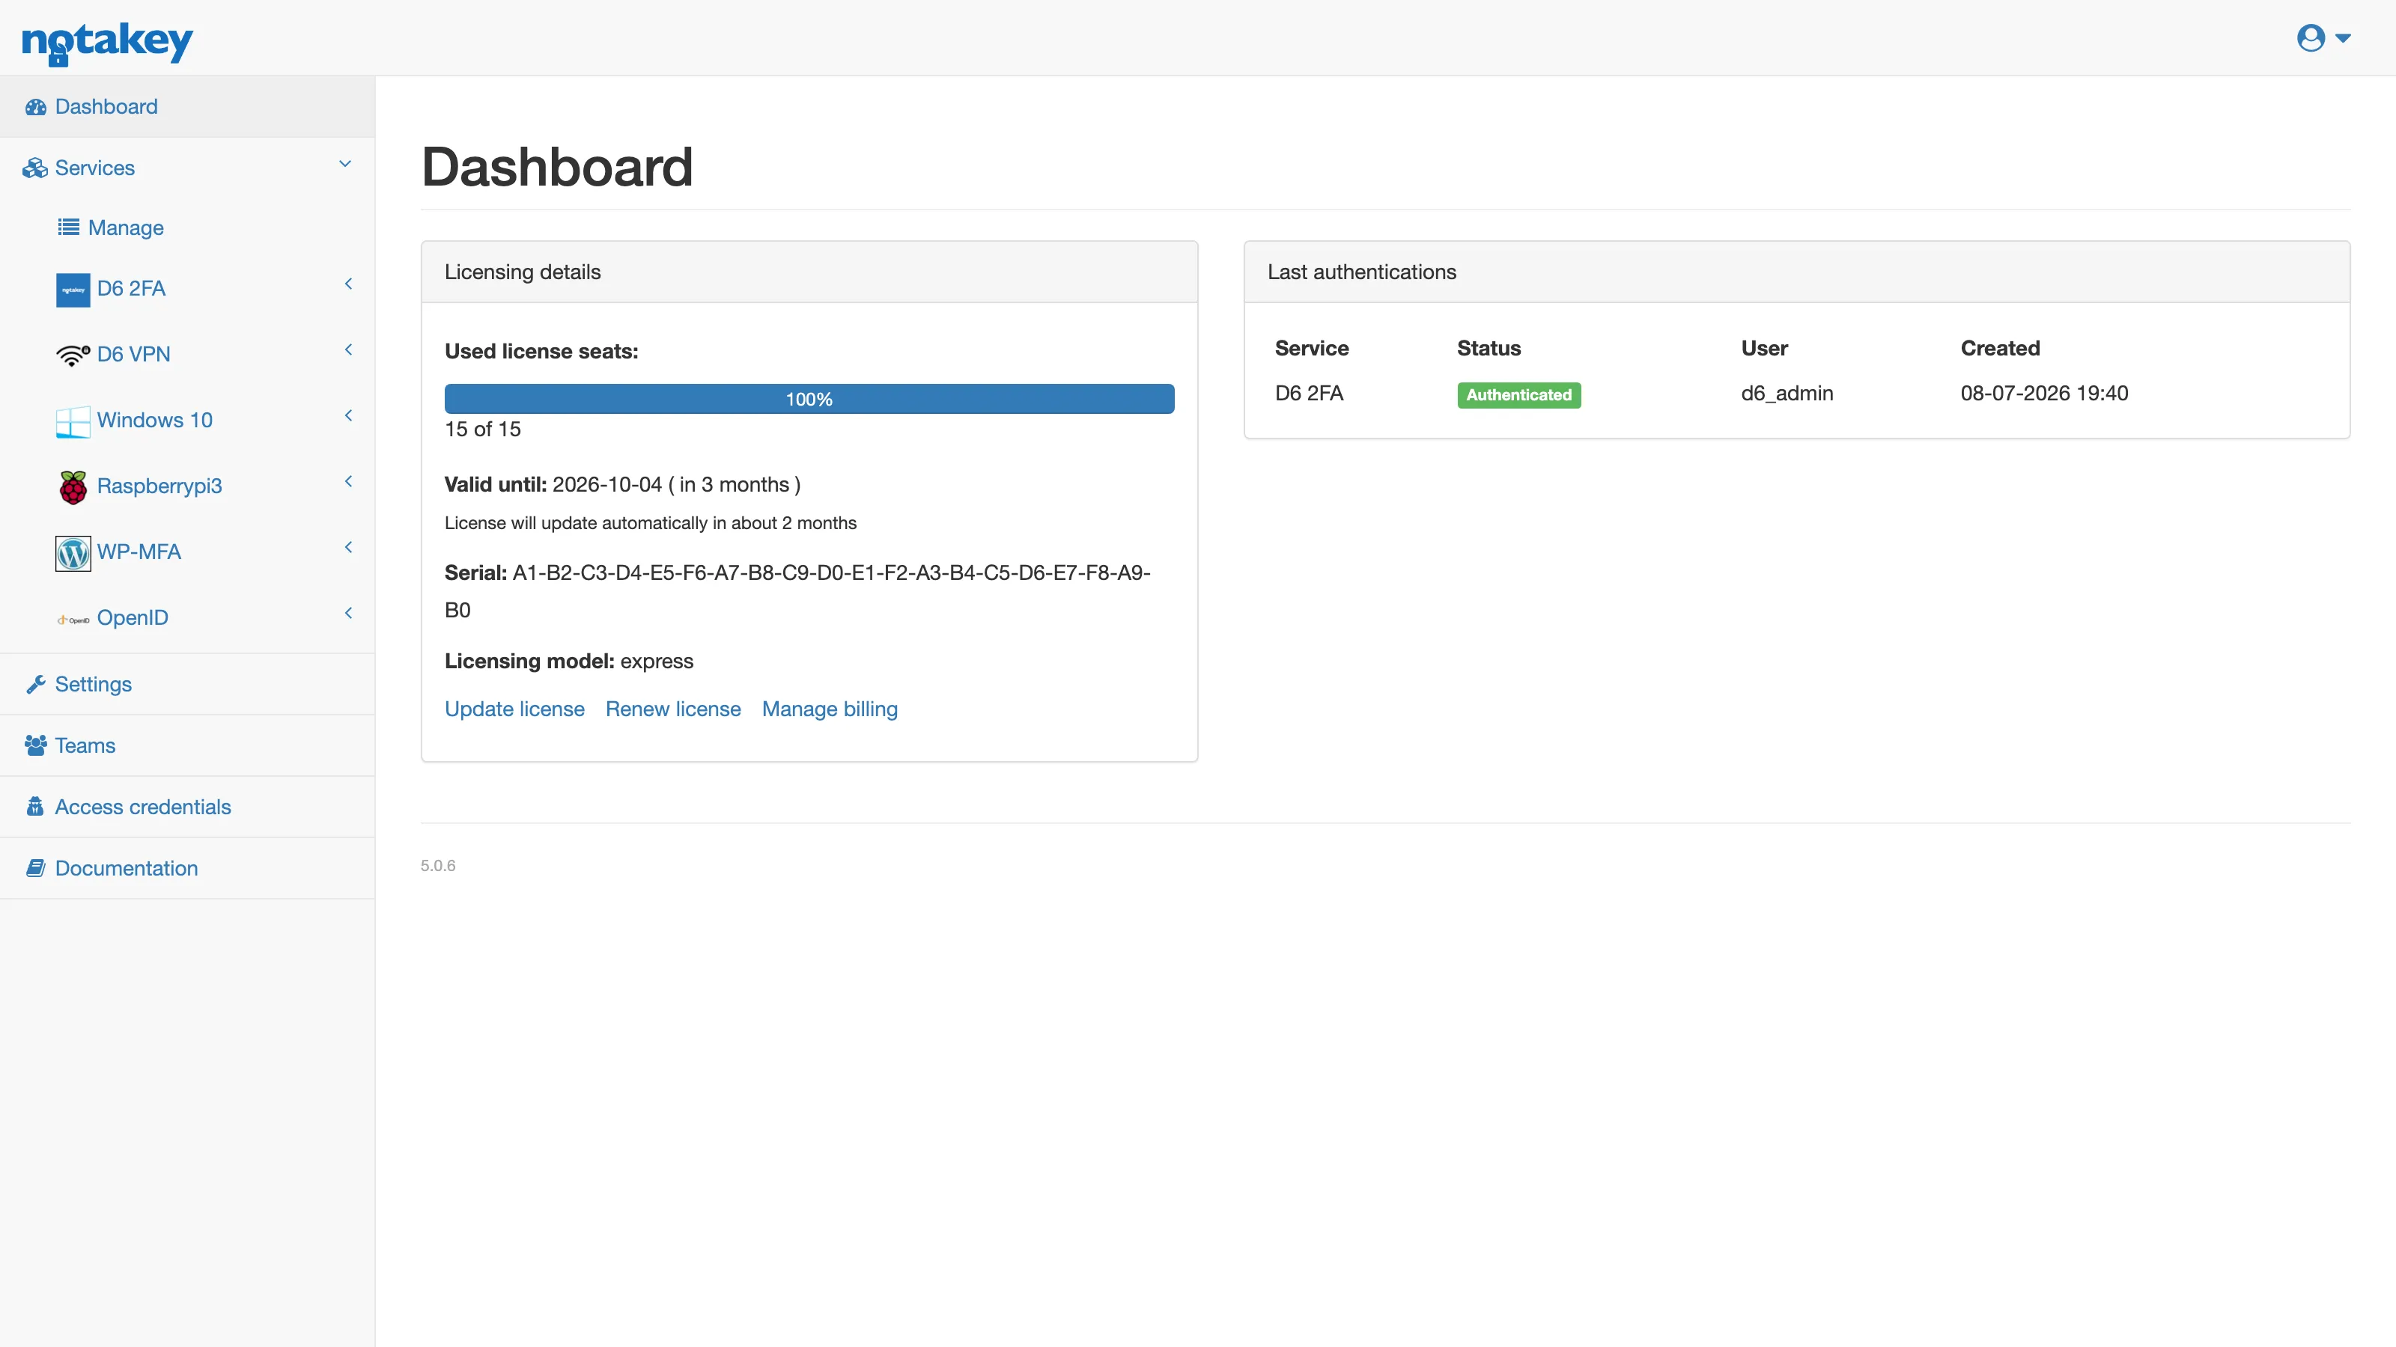Click the Windows 10 logo icon

(73, 421)
